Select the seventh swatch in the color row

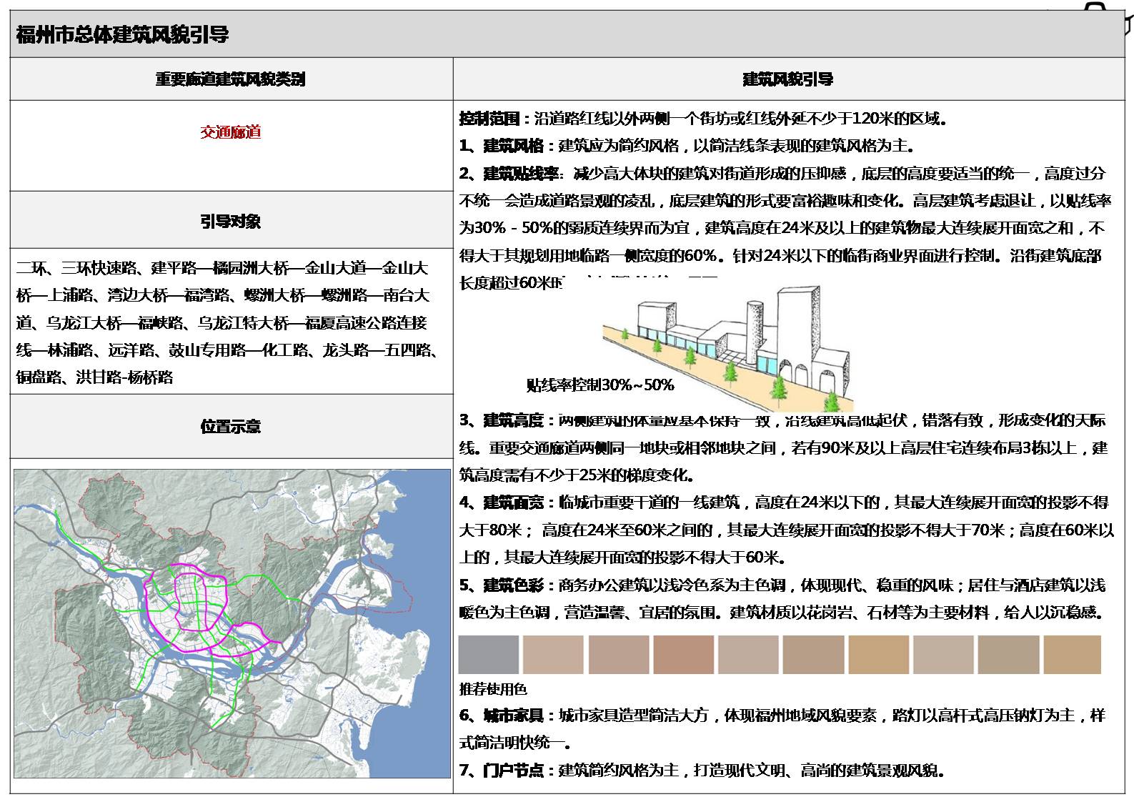coord(878,655)
